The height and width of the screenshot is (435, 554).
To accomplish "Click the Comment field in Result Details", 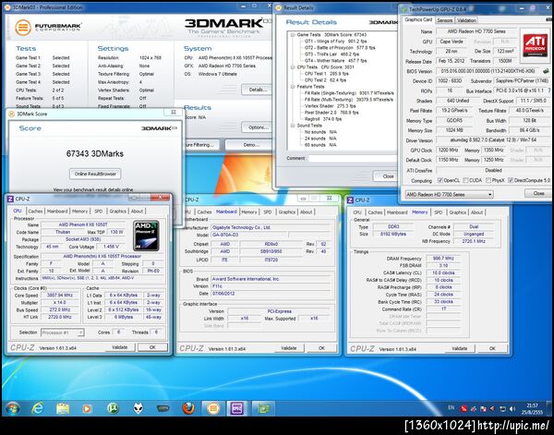I will click(x=353, y=158).
